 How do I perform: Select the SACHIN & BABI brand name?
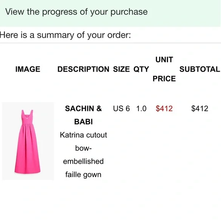coord(83,115)
